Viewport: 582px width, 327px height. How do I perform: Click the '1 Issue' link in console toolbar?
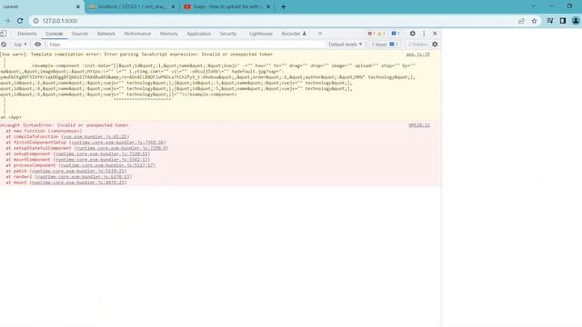(385, 45)
